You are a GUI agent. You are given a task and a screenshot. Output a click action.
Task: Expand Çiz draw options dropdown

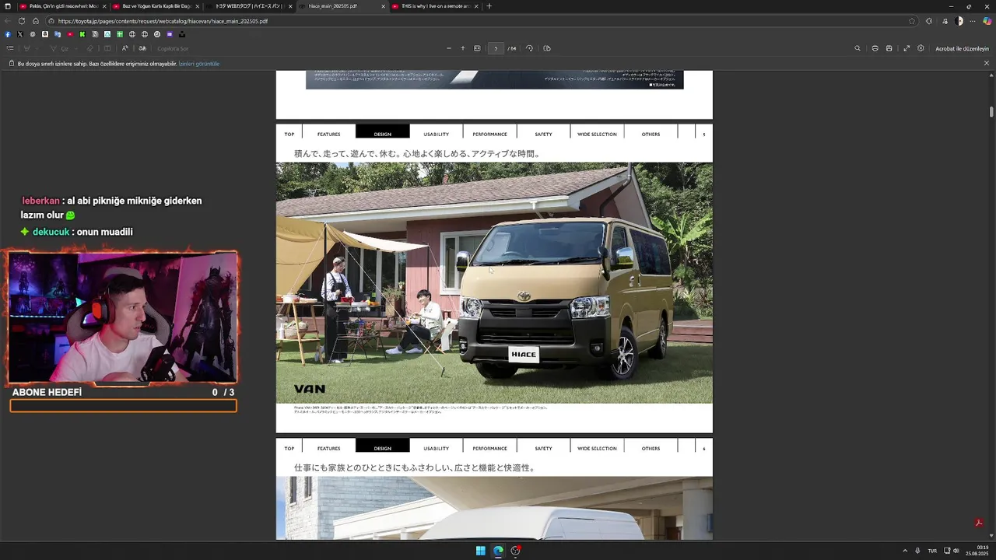click(77, 48)
